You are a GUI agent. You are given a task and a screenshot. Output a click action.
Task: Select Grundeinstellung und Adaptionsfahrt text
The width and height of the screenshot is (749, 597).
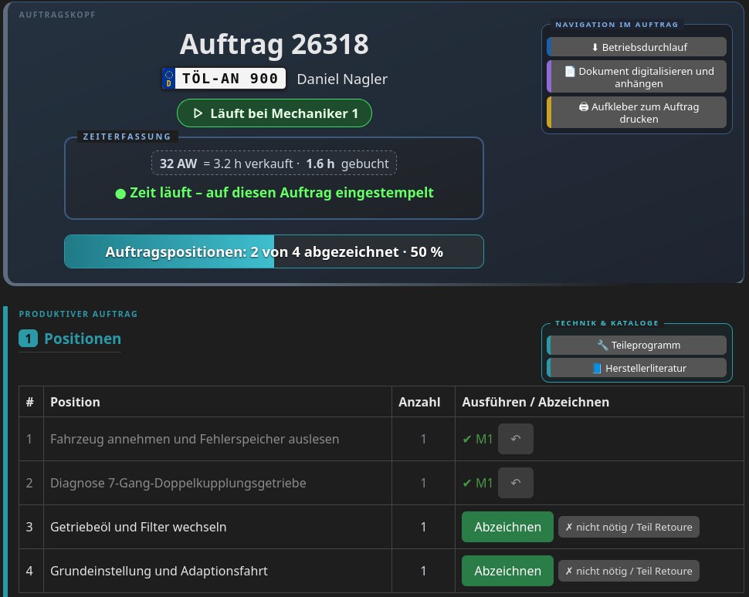(x=158, y=571)
